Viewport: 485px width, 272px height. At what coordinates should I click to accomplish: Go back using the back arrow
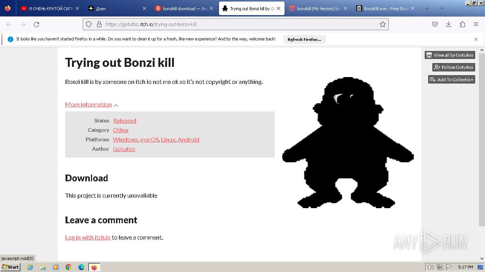click(x=9, y=24)
